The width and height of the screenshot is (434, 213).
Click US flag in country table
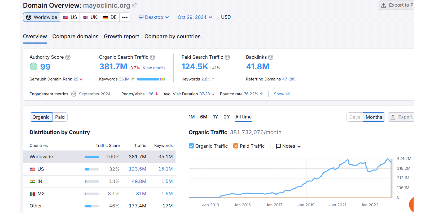tap(32, 169)
